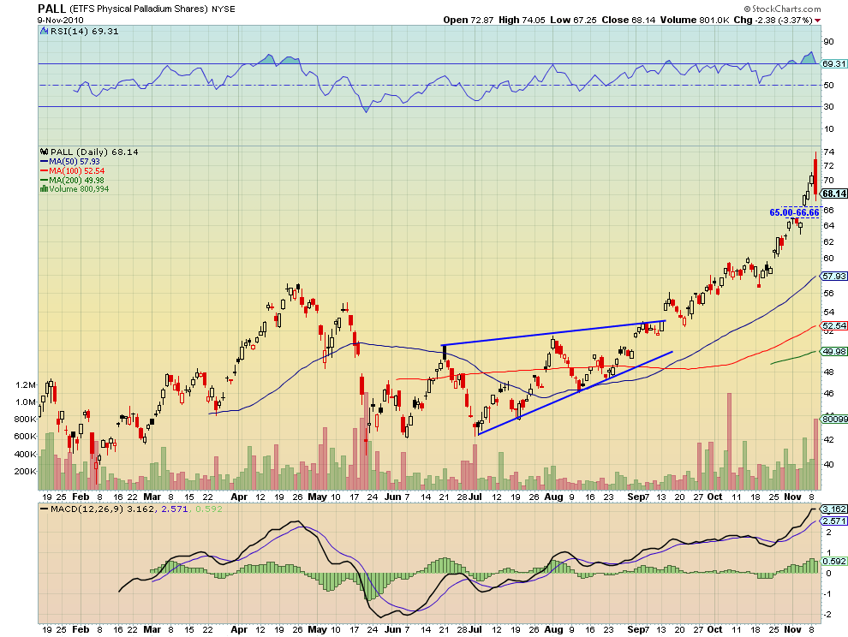848x637 pixels.
Task: Click the Volume 800,994 legend text
Action: 79,188
